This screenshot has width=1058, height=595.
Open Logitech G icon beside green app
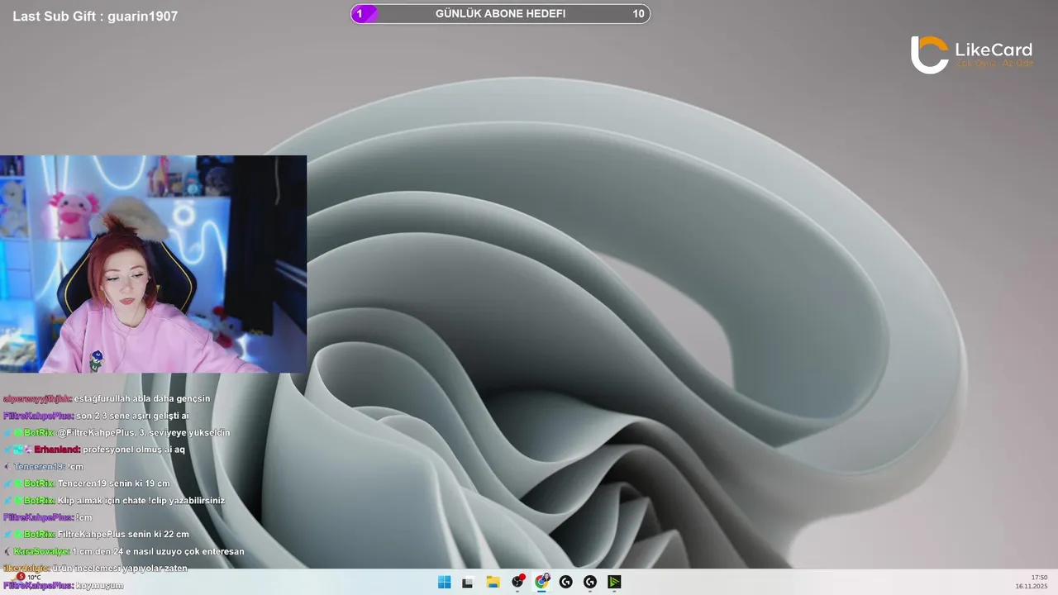tap(589, 582)
